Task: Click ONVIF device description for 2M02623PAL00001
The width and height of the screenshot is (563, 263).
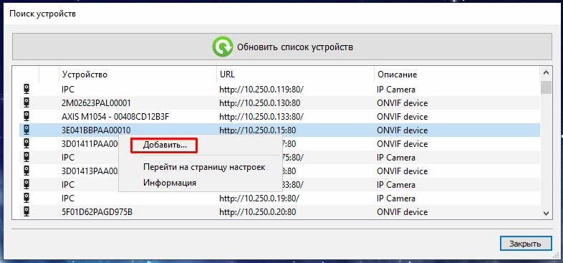Action: [402, 103]
